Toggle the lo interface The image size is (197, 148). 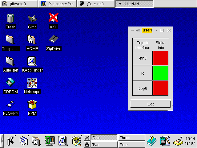coord(143,73)
